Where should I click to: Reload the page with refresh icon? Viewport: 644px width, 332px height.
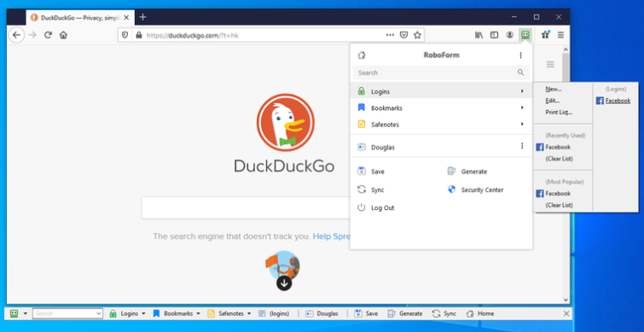48,35
